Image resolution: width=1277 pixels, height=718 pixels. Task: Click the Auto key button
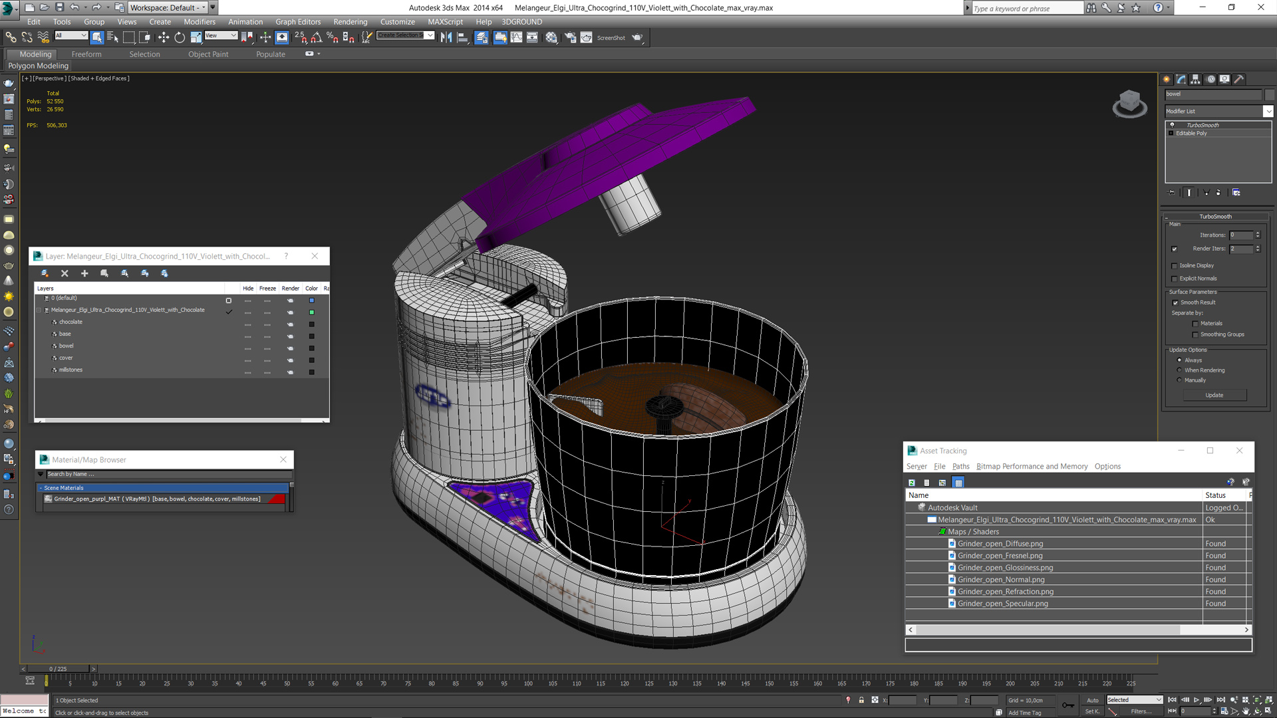tap(1093, 700)
